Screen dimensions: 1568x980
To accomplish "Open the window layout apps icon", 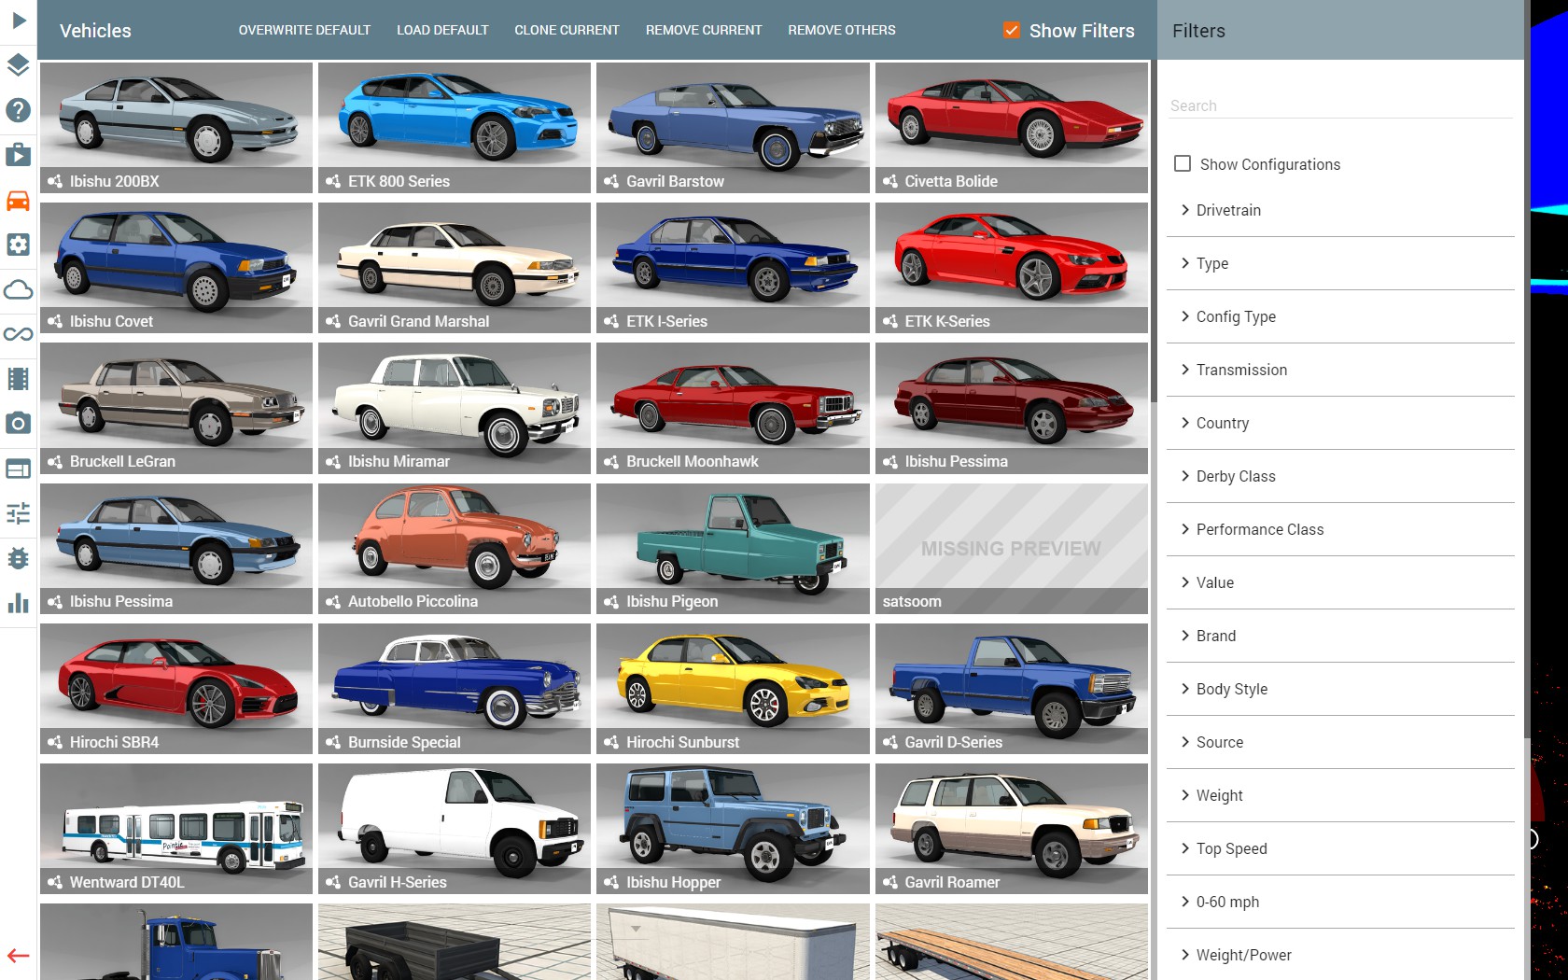I will click(18, 469).
